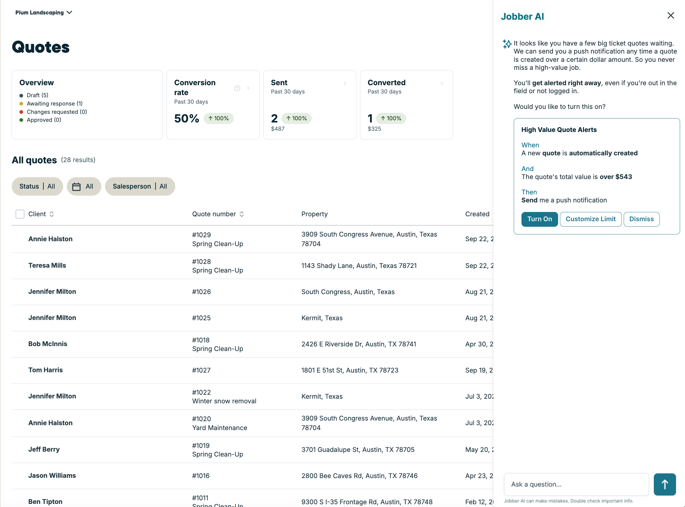685x507 pixels.
Task: Close the Jobber AI panel
Action: [671, 15]
